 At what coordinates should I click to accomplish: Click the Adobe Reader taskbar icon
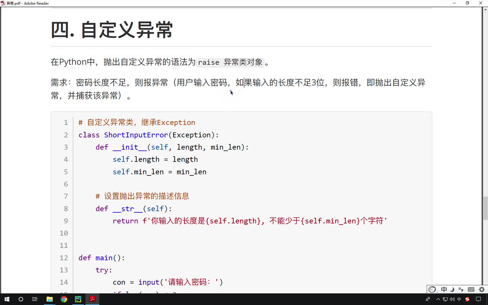point(92,299)
